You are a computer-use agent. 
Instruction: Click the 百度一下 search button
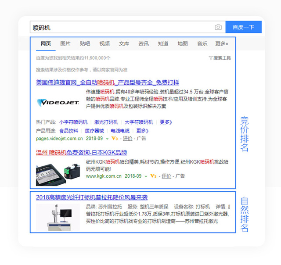(243, 27)
